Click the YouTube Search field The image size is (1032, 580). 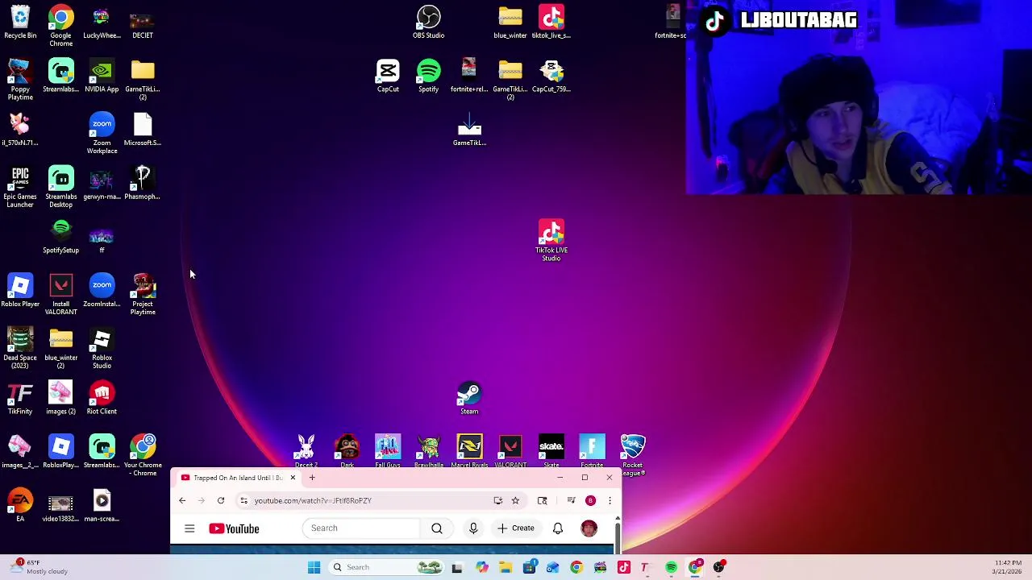tap(361, 528)
